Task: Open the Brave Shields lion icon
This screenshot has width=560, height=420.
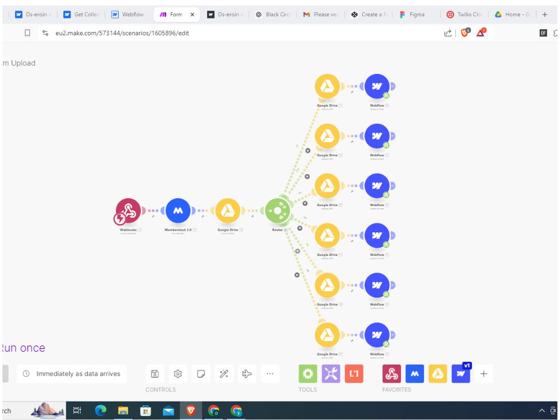Action: pos(465,32)
